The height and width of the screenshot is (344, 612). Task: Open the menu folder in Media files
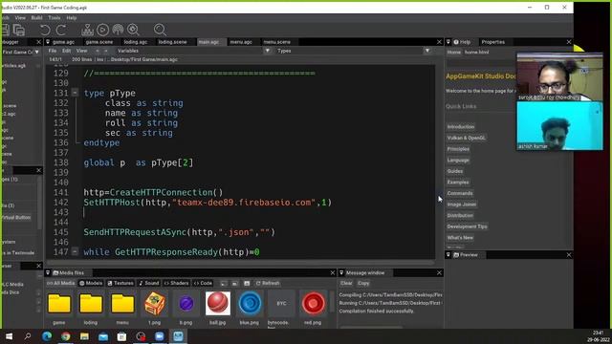tap(122, 304)
